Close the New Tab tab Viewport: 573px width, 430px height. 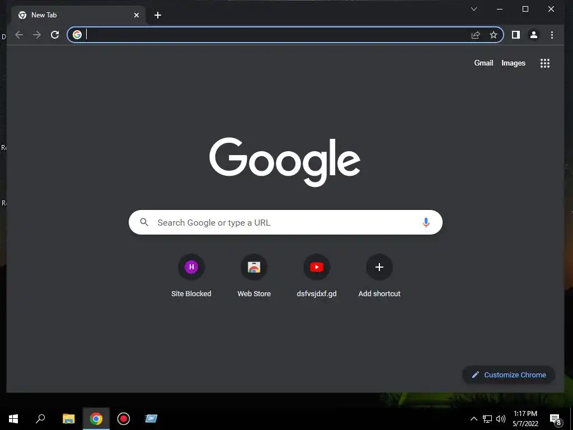pyautogui.click(x=137, y=15)
